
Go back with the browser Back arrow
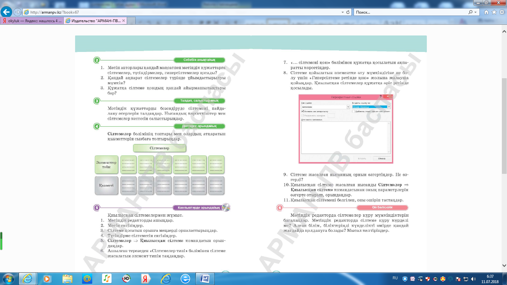(6, 12)
